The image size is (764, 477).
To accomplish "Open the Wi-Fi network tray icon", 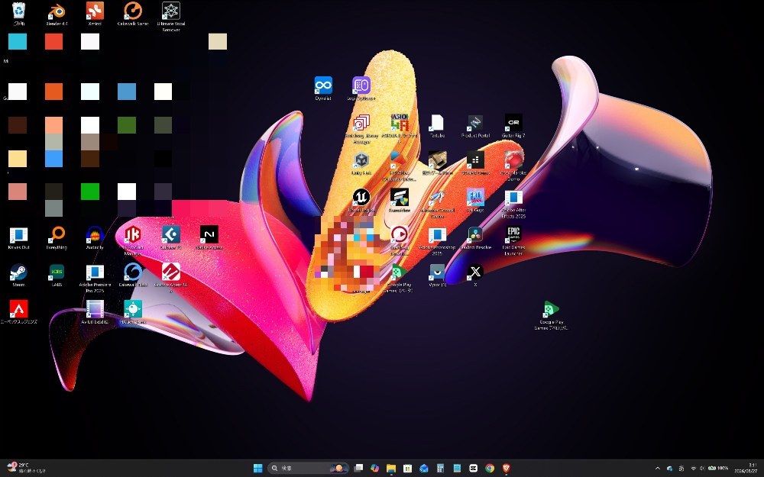I will point(694,469).
